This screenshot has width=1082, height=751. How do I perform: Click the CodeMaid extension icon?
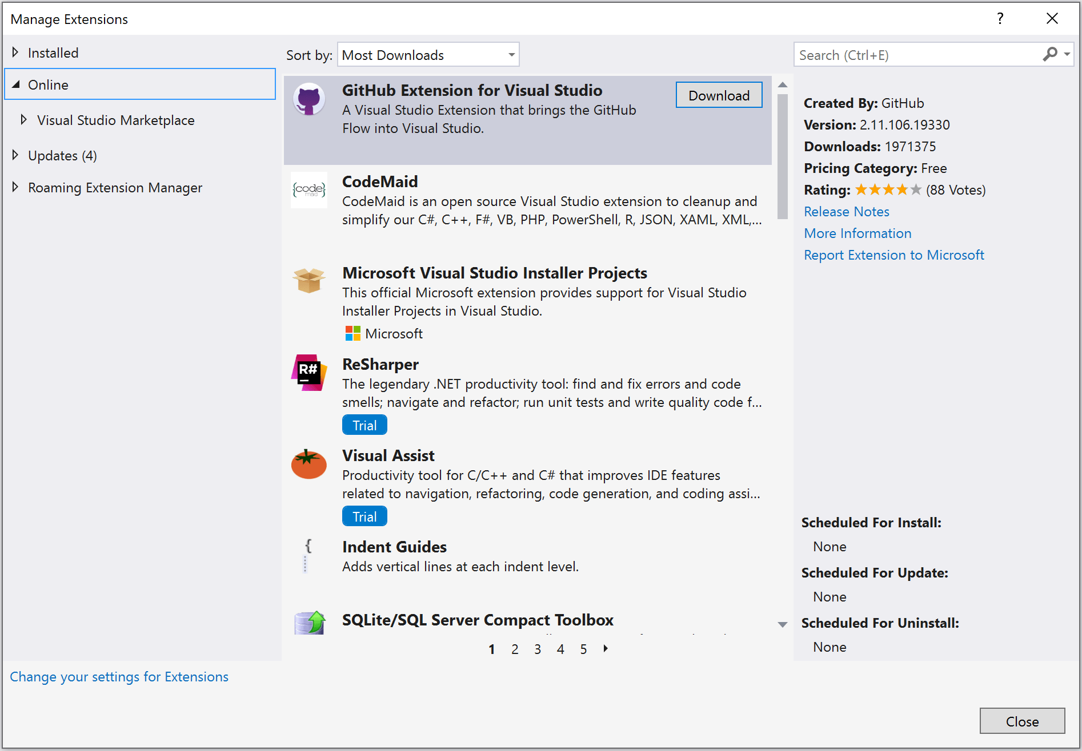[x=308, y=191]
